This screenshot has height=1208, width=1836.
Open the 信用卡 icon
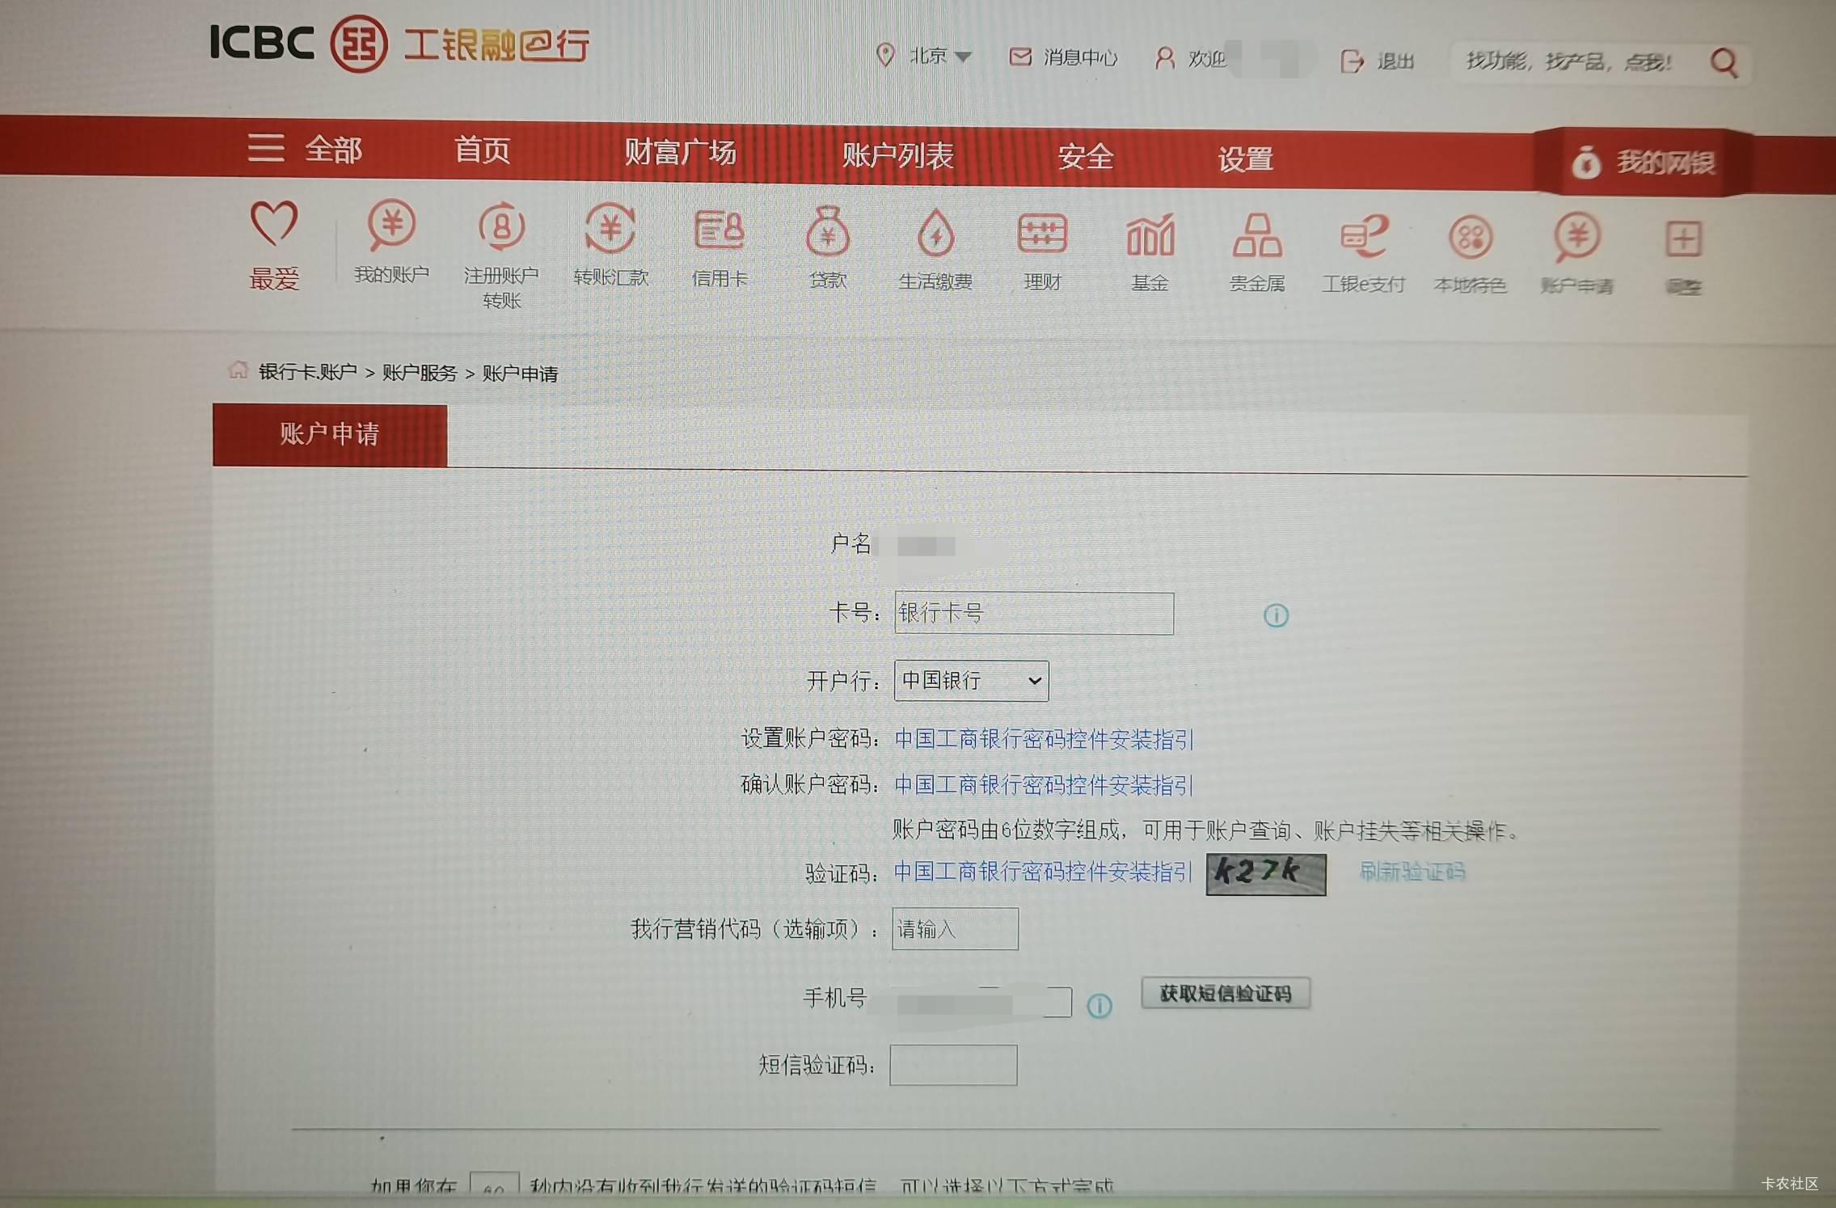pos(719,230)
